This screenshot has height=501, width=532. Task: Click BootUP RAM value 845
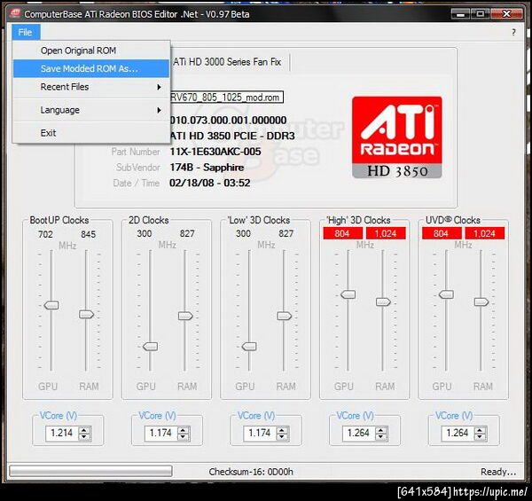(x=88, y=234)
